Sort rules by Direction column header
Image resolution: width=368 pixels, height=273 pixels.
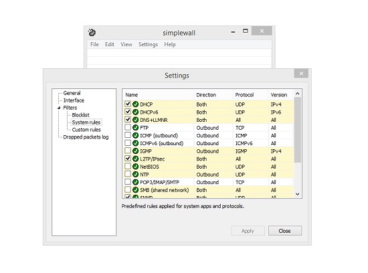(x=213, y=95)
